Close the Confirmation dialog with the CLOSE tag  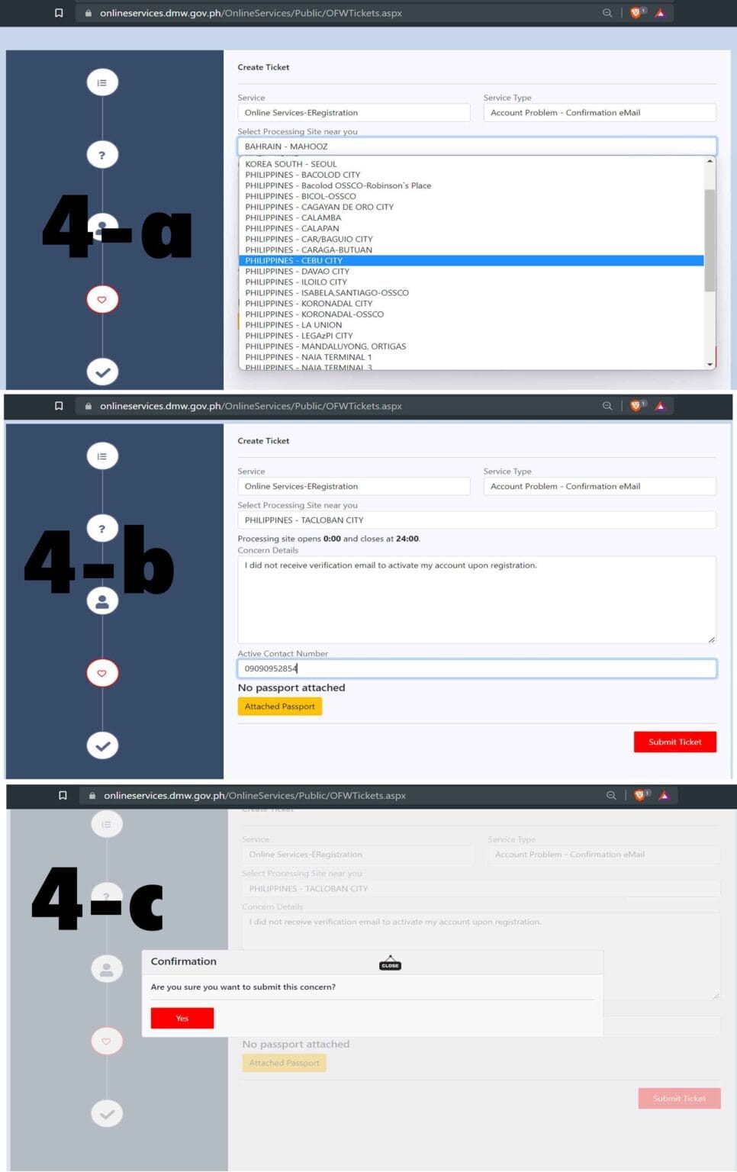[390, 964]
